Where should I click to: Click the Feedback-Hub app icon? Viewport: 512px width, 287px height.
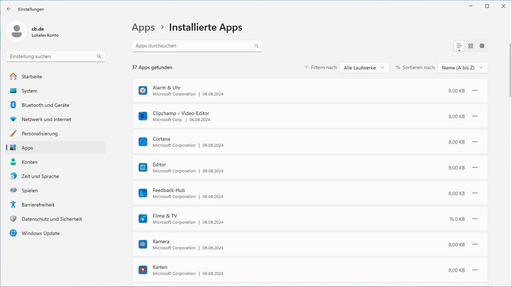tap(143, 193)
